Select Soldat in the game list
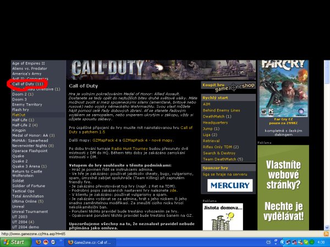The image size is (330, 247). coord(18,181)
